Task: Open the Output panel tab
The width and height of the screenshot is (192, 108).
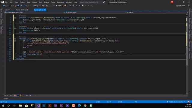Action: point(6,98)
